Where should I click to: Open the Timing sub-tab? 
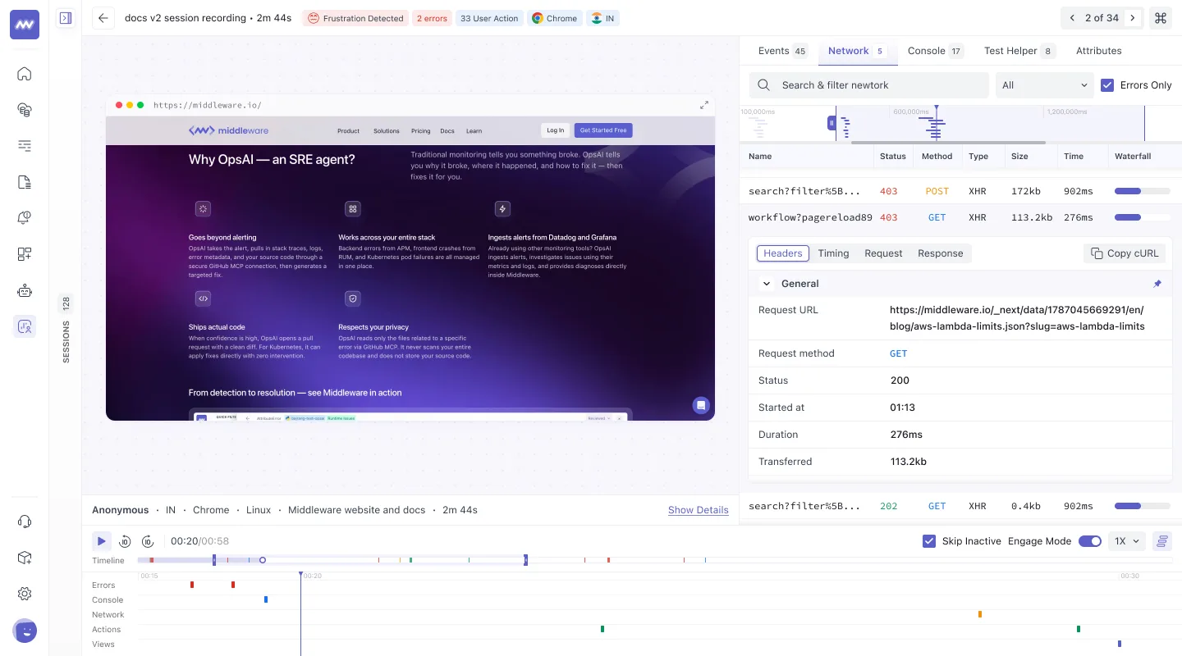coord(833,253)
